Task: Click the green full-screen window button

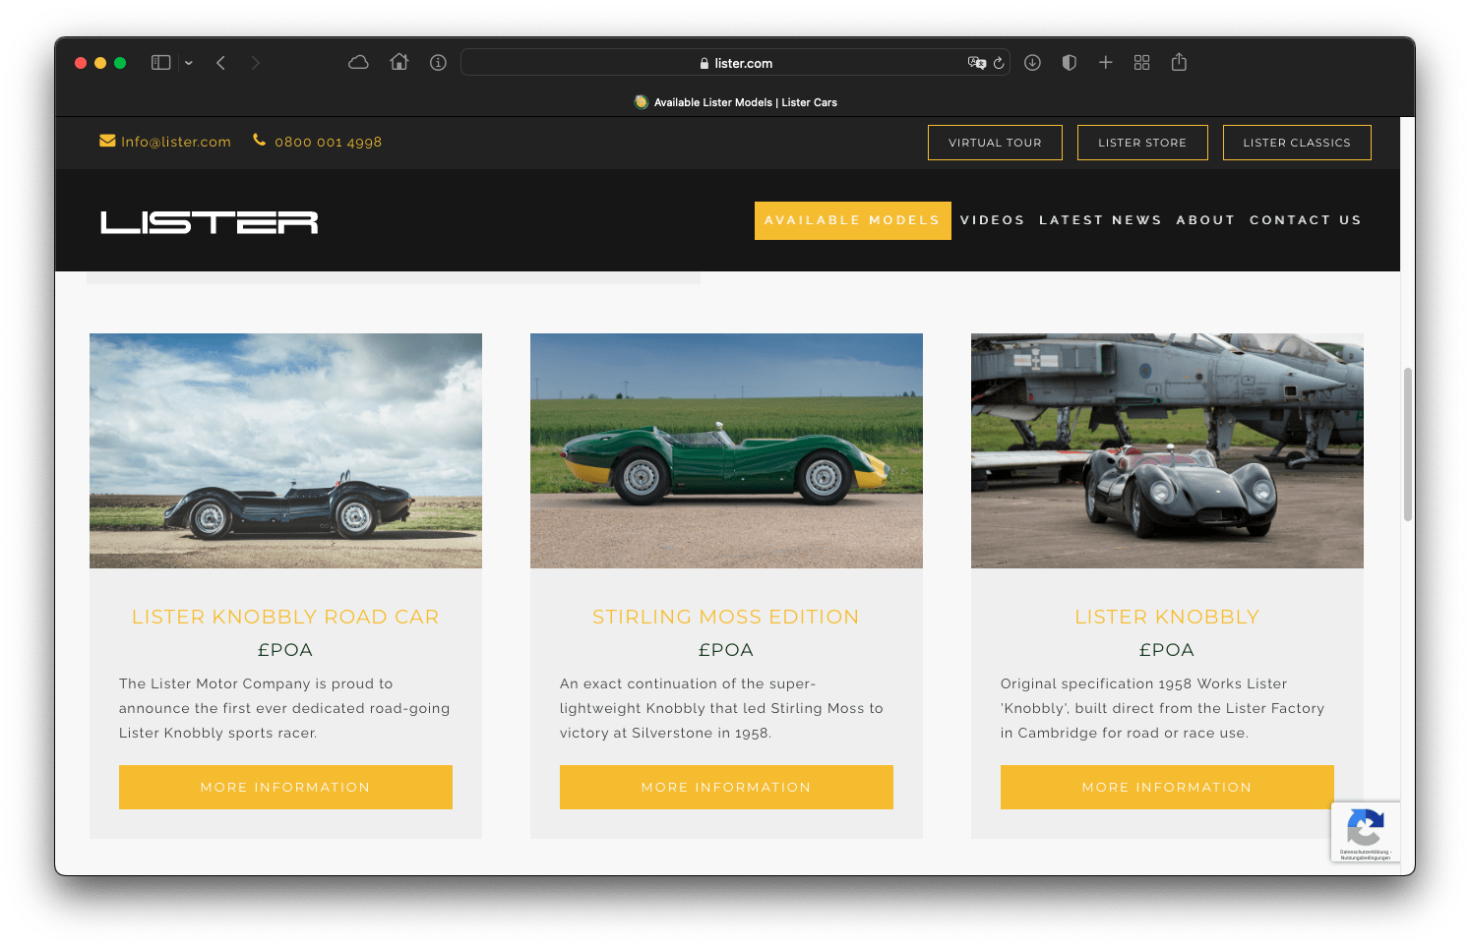Action: [x=120, y=63]
